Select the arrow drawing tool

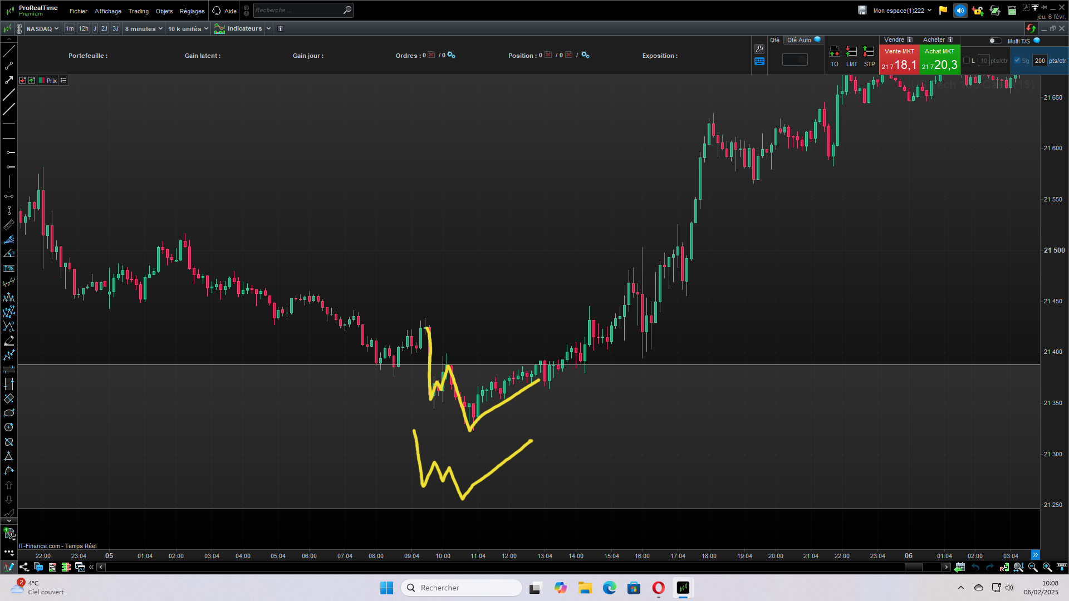[x=9, y=80]
